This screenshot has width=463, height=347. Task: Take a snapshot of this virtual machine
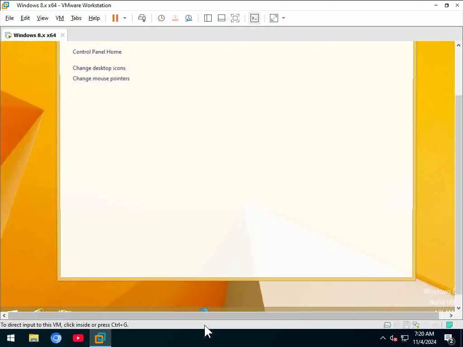(161, 18)
